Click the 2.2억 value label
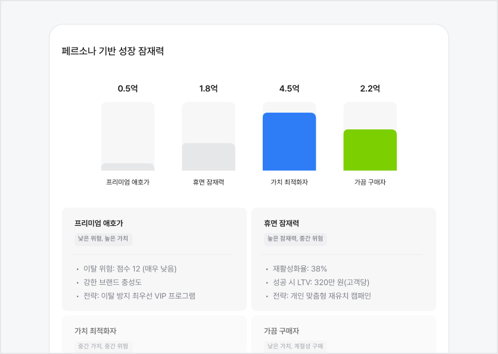This screenshot has height=354, width=498. [370, 88]
